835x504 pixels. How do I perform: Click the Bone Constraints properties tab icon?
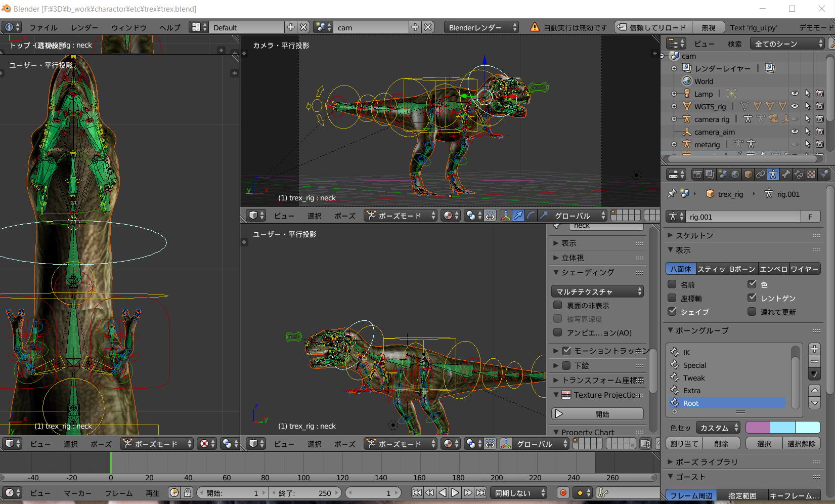pyautogui.click(x=798, y=175)
